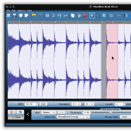Open the Detect by Broadband Energy dropdown
Viewport: 131px width, 131px height.
click(73, 117)
